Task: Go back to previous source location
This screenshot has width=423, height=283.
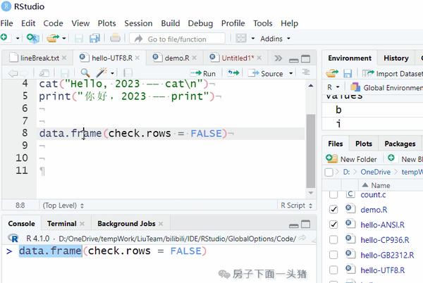Action: 13,73
